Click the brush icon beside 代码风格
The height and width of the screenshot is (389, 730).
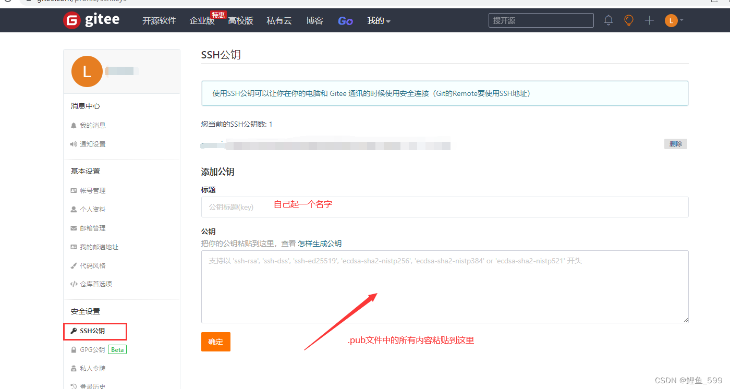pos(74,266)
